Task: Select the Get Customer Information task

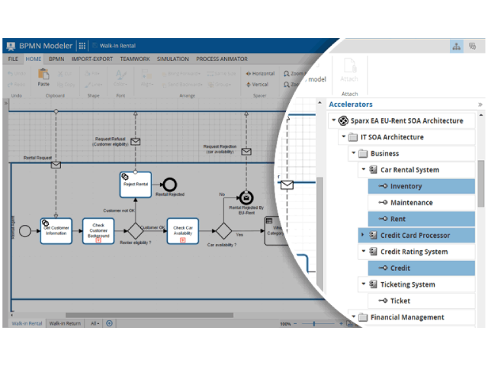Action: tap(56, 231)
